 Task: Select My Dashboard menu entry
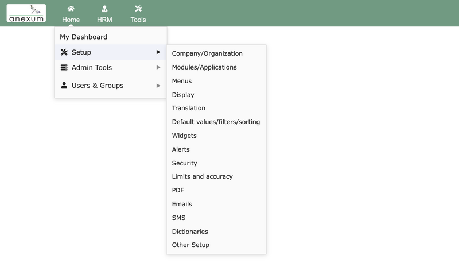[111, 37]
